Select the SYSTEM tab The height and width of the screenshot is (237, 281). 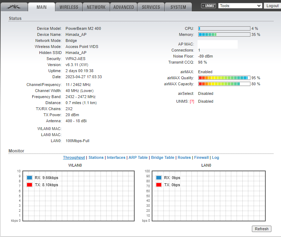178,7
